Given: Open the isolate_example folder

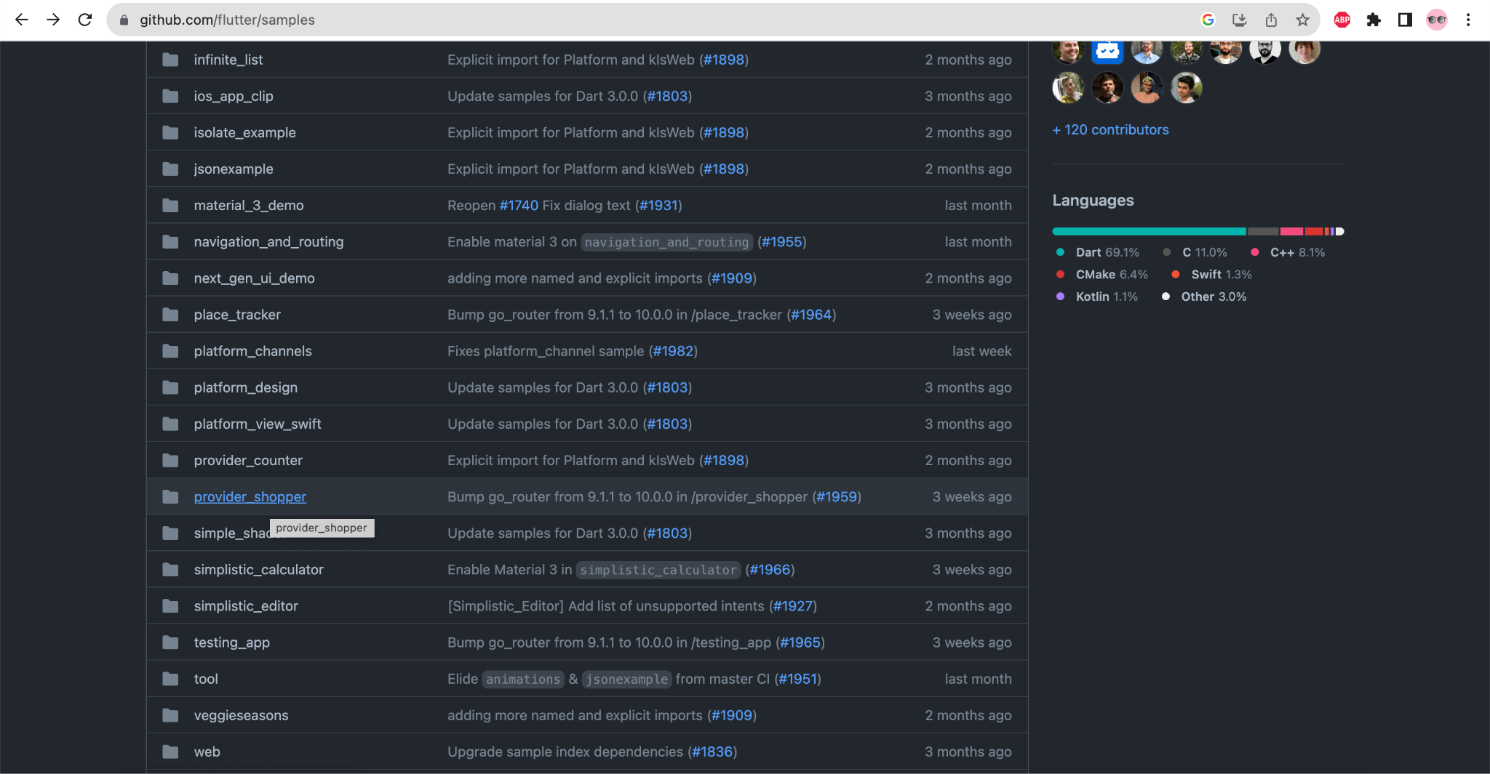Looking at the screenshot, I should pyautogui.click(x=244, y=132).
